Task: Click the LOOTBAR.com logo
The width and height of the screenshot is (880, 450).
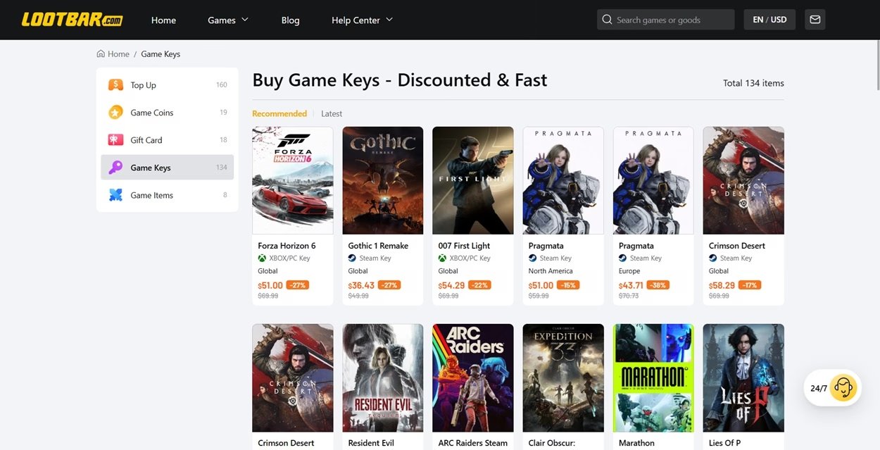Action: 72,20
